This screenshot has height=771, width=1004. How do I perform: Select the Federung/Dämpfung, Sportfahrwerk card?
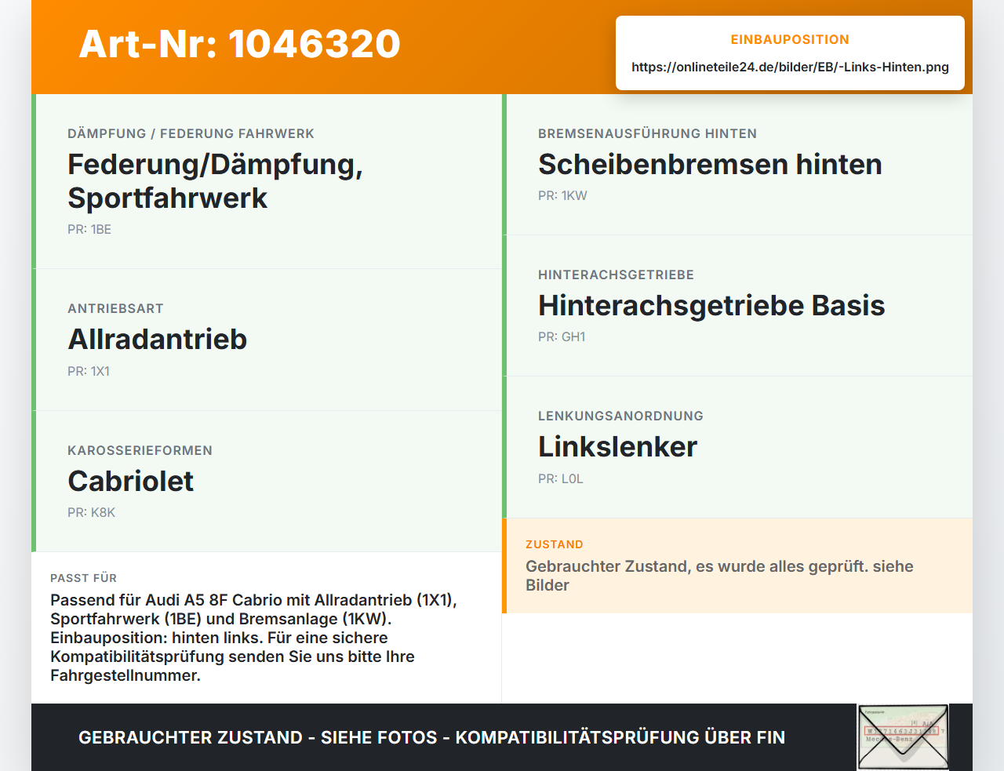[267, 181]
